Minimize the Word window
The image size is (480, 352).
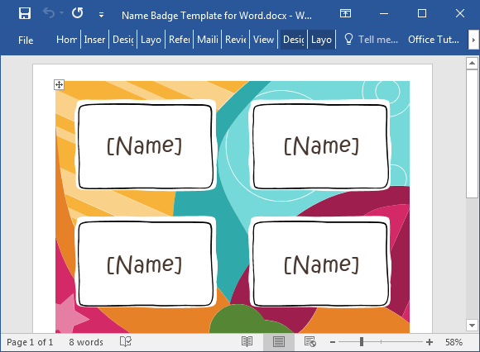pyautogui.click(x=384, y=14)
